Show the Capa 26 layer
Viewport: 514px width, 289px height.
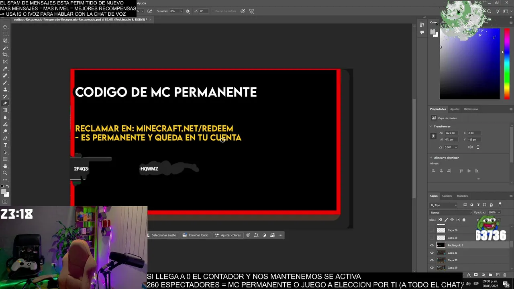(432, 230)
